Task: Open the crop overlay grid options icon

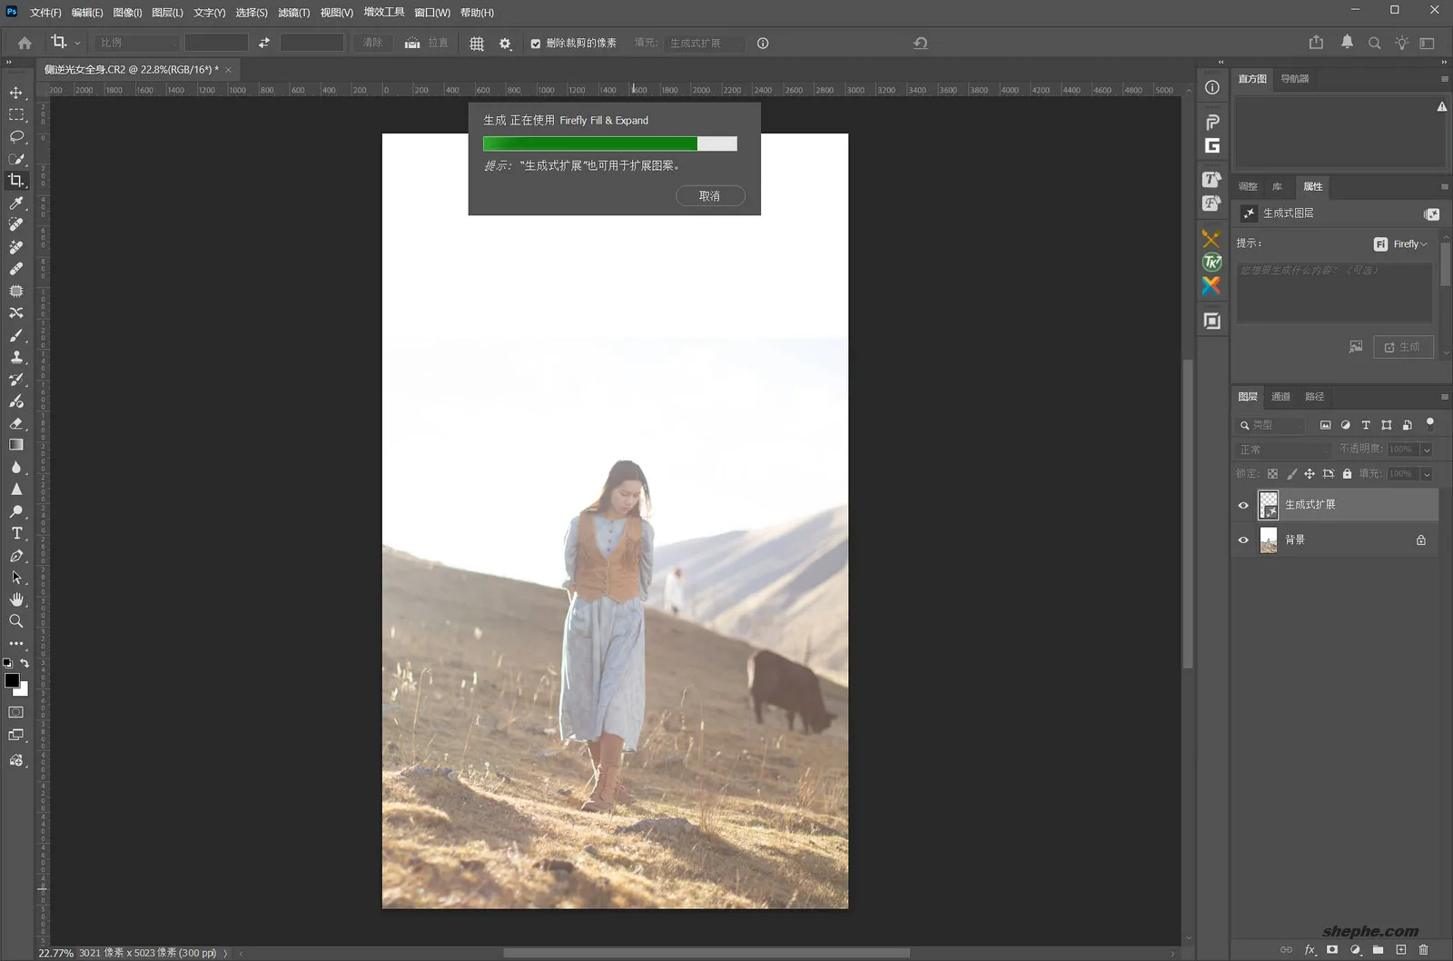Action: (476, 43)
